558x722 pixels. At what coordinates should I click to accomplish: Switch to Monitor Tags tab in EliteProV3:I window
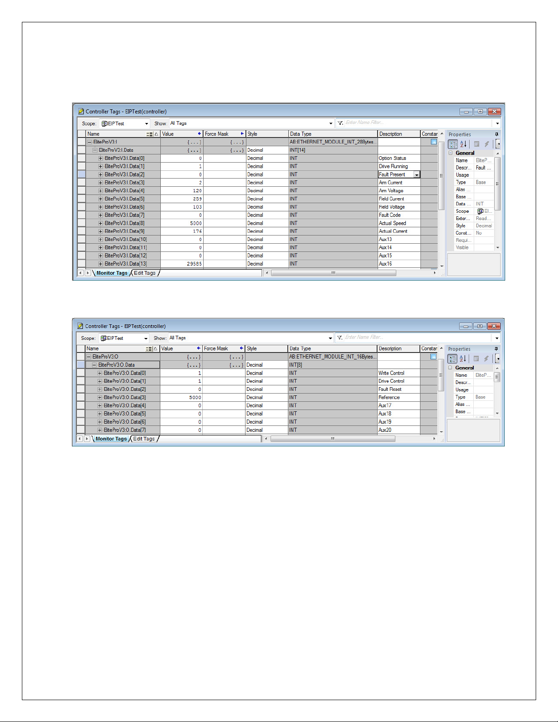(112, 273)
